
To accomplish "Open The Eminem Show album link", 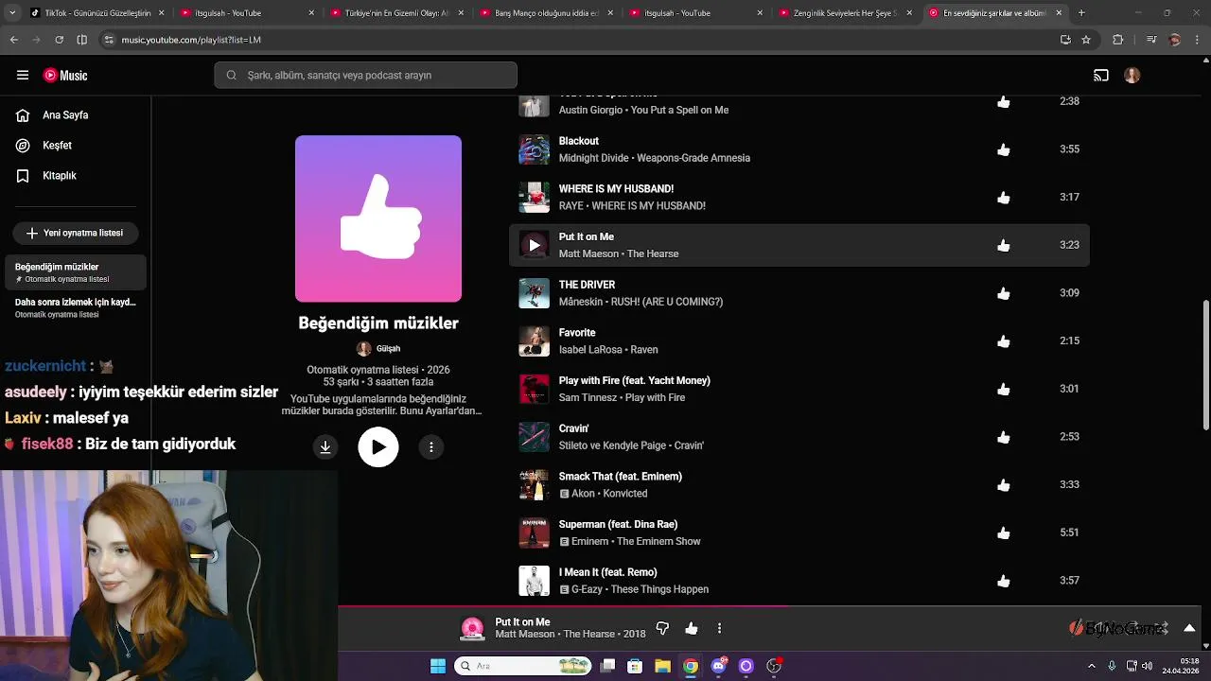I will pyautogui.click(x=658, y=541).
